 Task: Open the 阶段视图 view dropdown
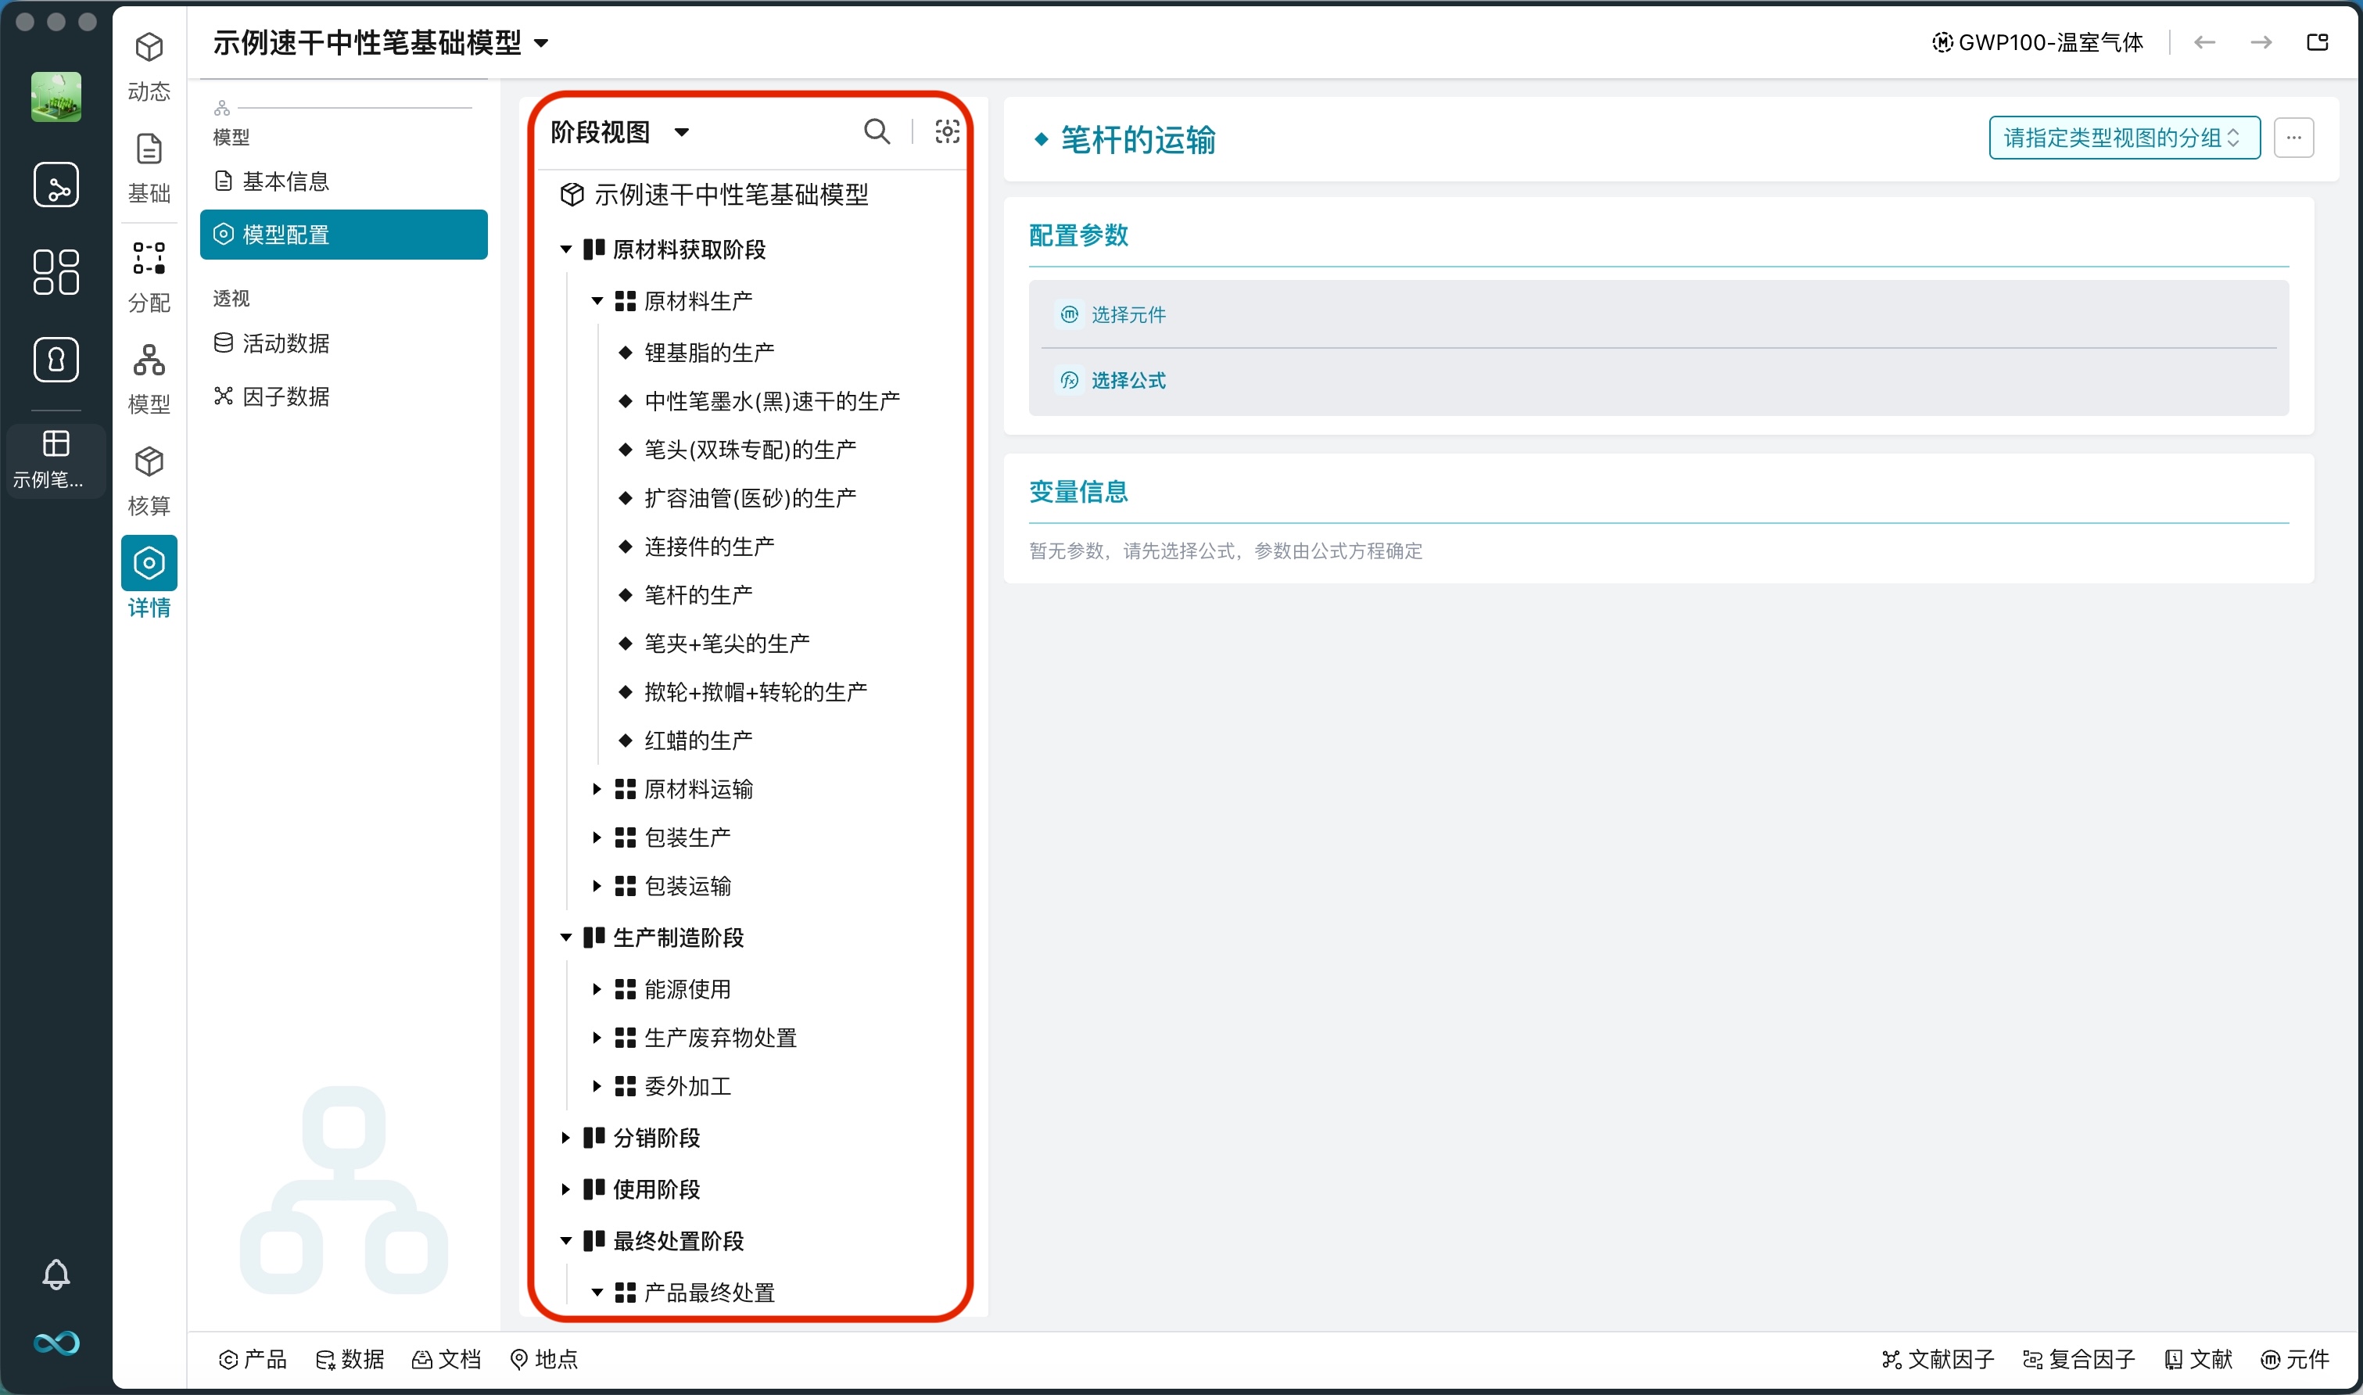619,131
